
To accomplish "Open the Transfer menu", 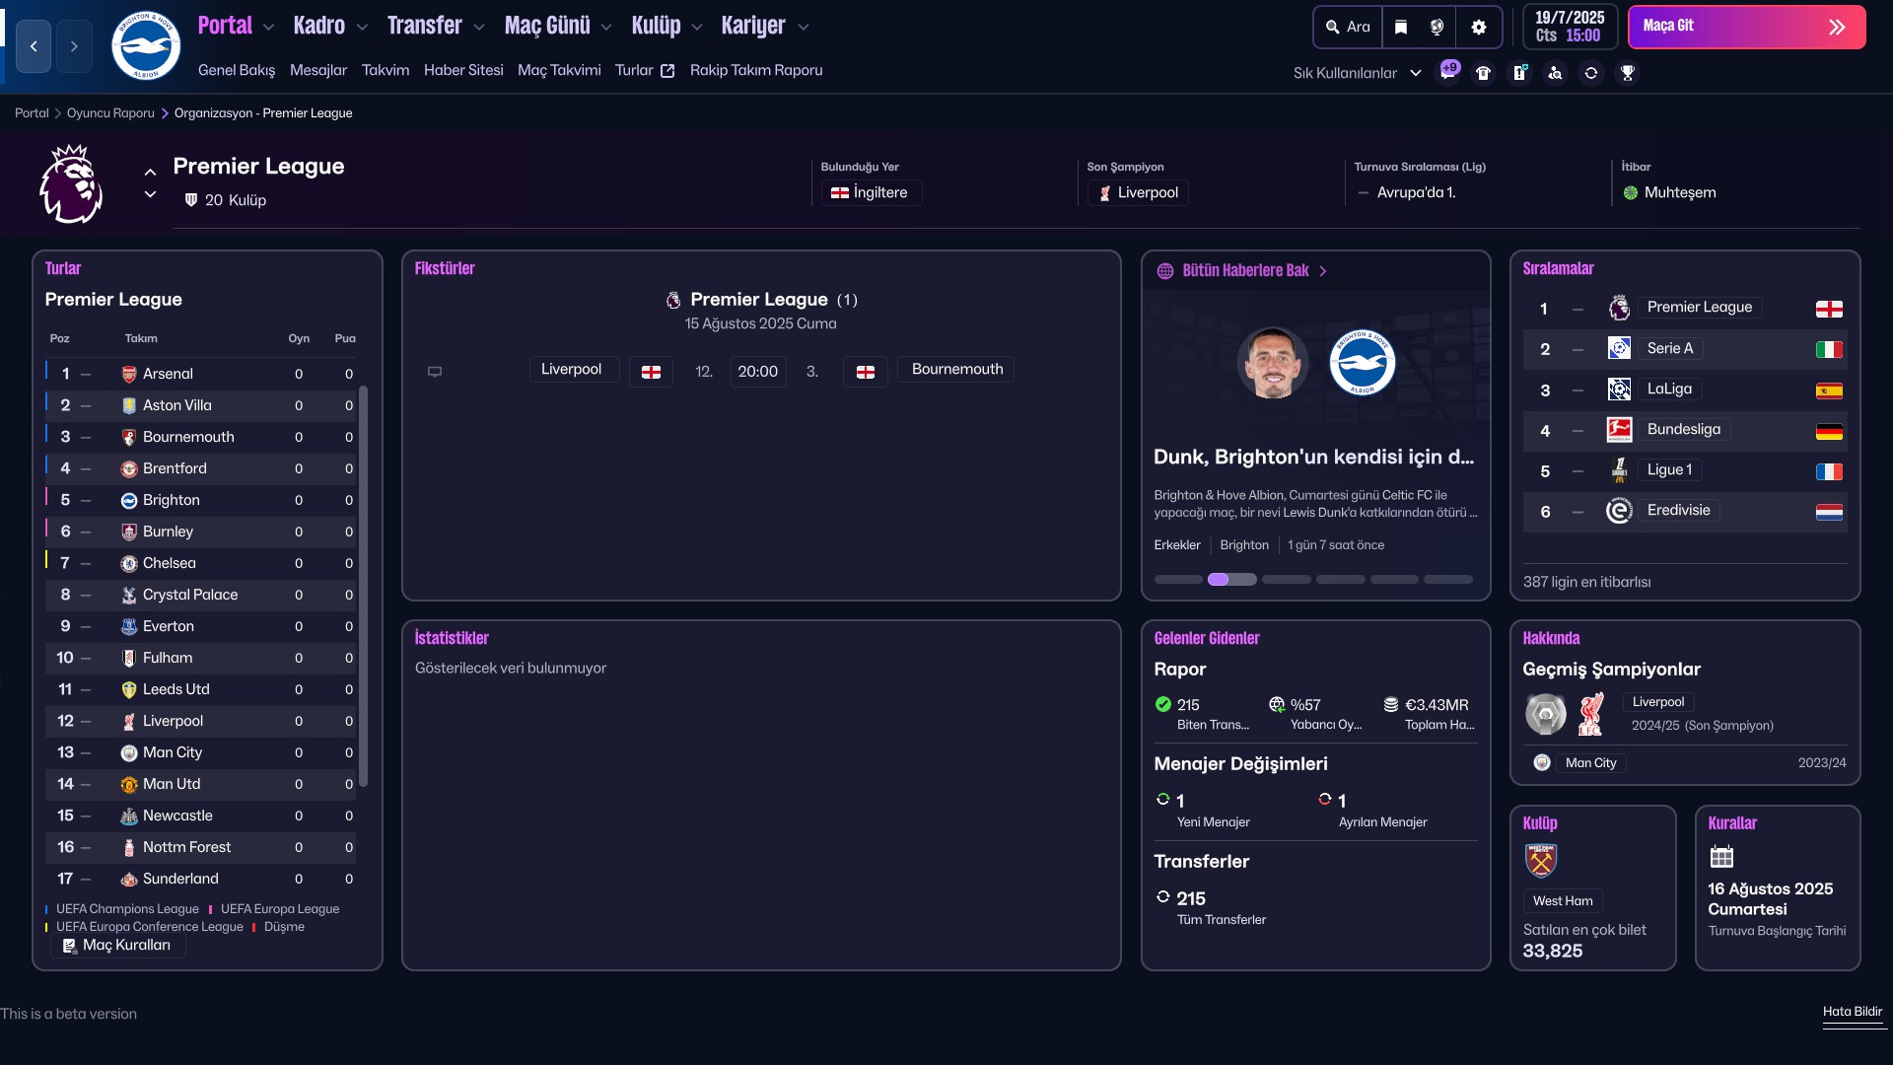I will pos(425,26).
